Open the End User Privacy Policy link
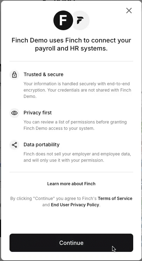The height and width of the screenshot is (261, 142). [x=75, y=205]
